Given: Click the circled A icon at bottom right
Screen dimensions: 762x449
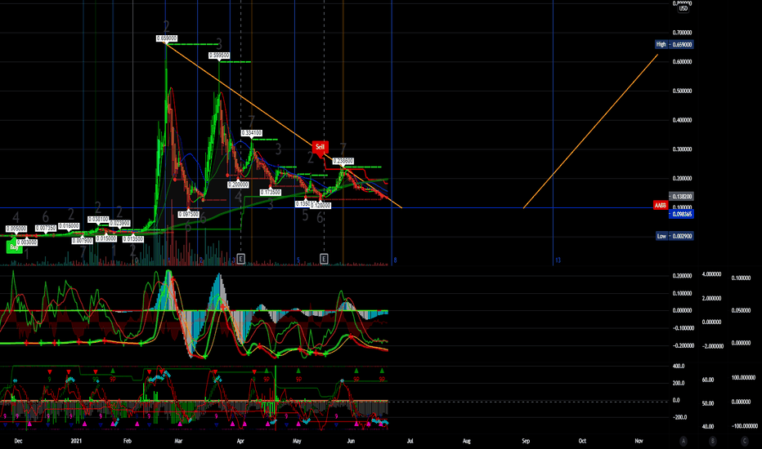Looking at the screenshot, I should [684, 441].
